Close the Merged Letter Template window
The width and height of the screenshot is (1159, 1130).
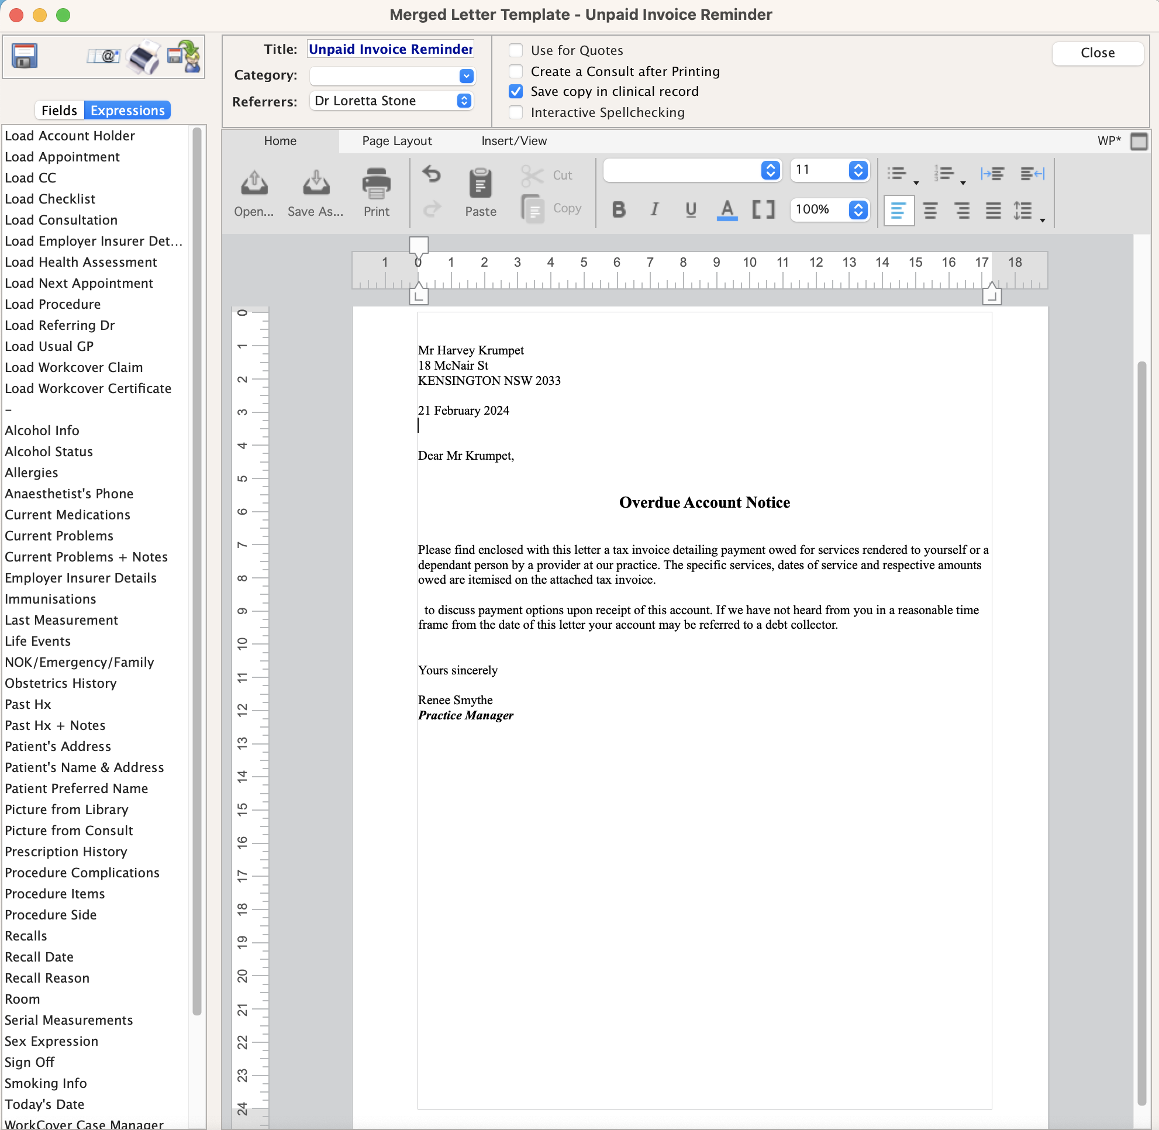pos(1097,53)
